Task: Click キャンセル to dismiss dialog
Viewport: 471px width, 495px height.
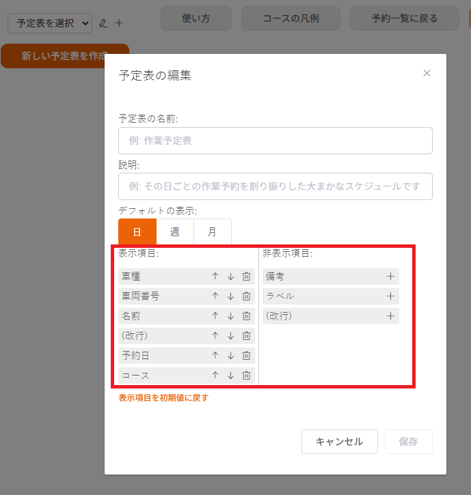Action: click(x=339, y=442)
